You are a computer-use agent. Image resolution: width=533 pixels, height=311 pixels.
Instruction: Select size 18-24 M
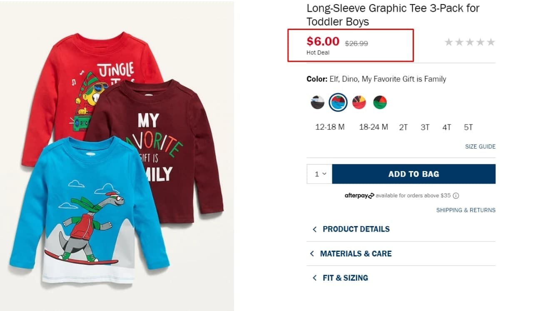click(374, 127)
